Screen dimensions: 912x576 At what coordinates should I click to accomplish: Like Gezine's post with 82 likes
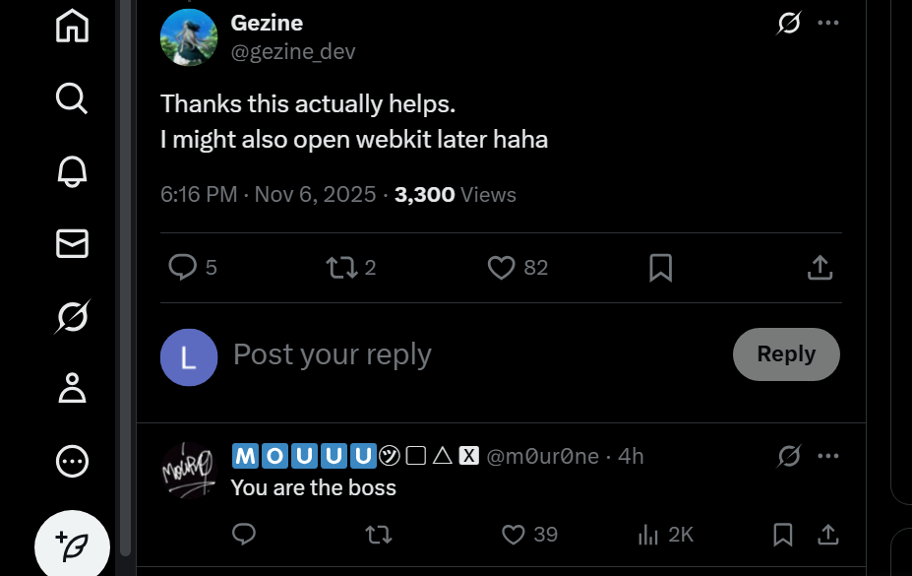coord(502,267)
